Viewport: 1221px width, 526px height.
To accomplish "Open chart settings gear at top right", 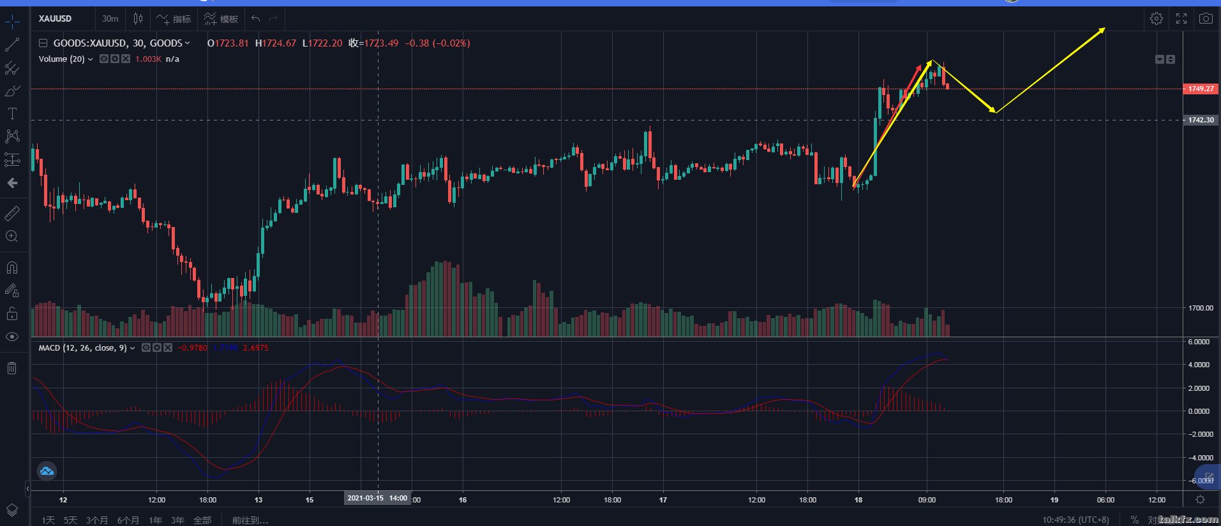I will (x=1157, y=18).
